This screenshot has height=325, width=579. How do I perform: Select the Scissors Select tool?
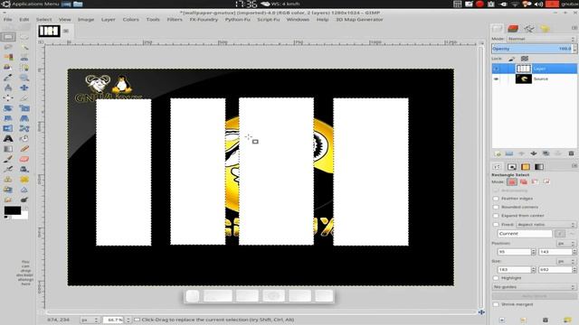[x=24, y=57]
